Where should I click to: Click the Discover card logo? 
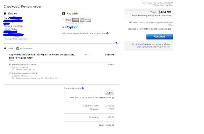[88, 20]
